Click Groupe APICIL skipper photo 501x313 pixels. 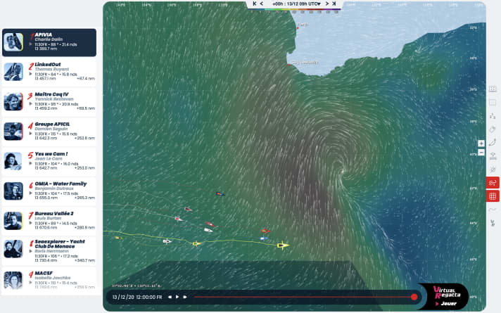point(13,132)
